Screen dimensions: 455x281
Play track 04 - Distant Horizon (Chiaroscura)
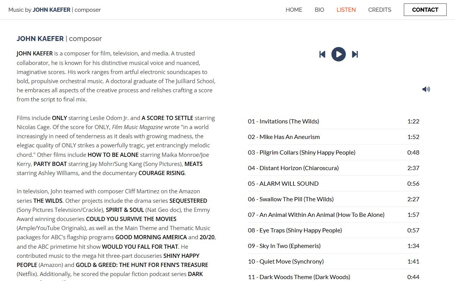point(334,168)
